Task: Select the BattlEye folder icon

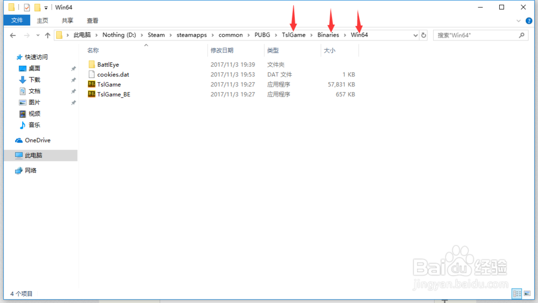Action: [x=91, y=65]
